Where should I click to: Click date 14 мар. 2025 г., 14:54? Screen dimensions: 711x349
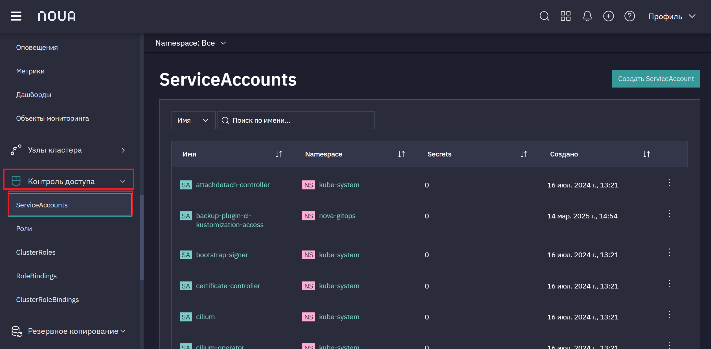click(582, 216)
